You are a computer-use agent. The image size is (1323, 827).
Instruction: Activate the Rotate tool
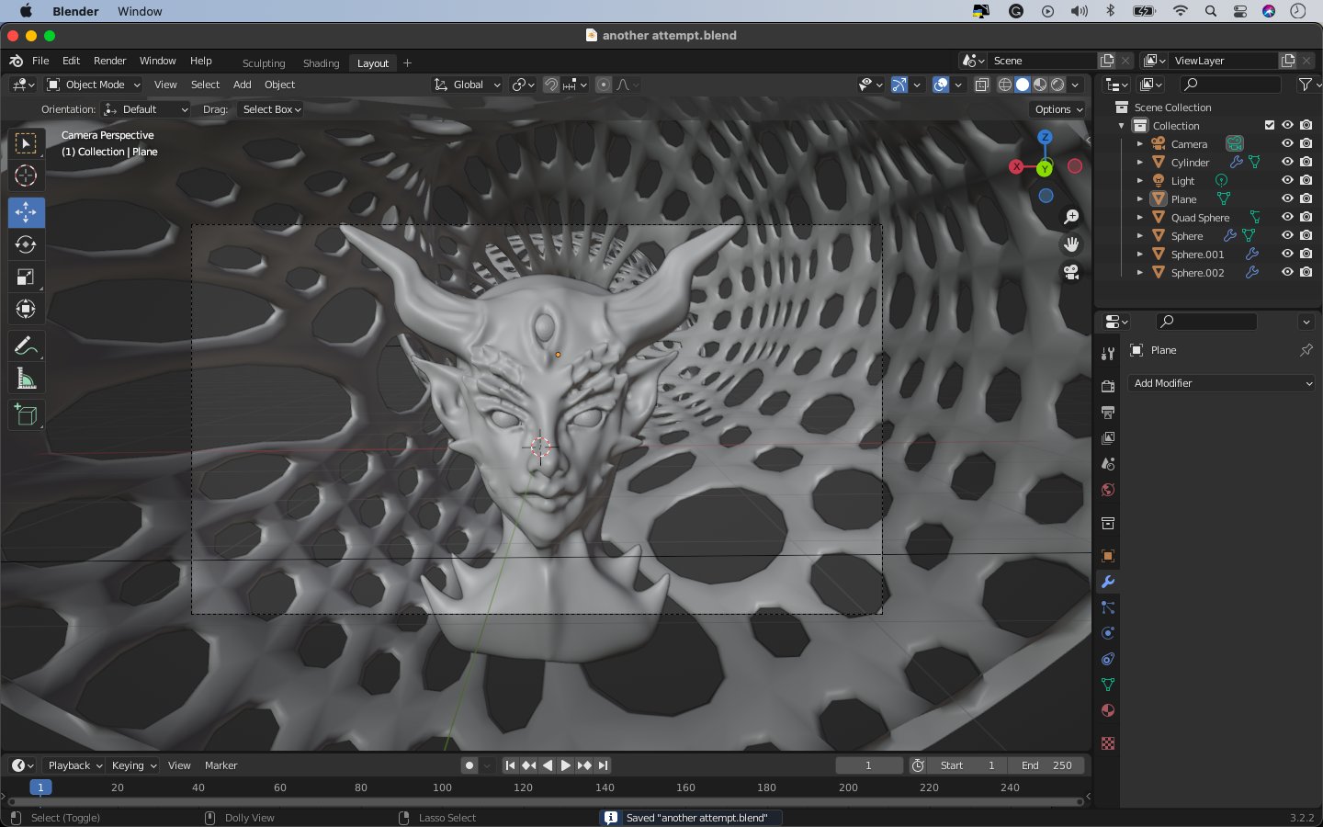tap(26, 244)
